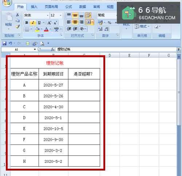
Task: Expand the Name Box dropdown next to A1
Action: 35,49
